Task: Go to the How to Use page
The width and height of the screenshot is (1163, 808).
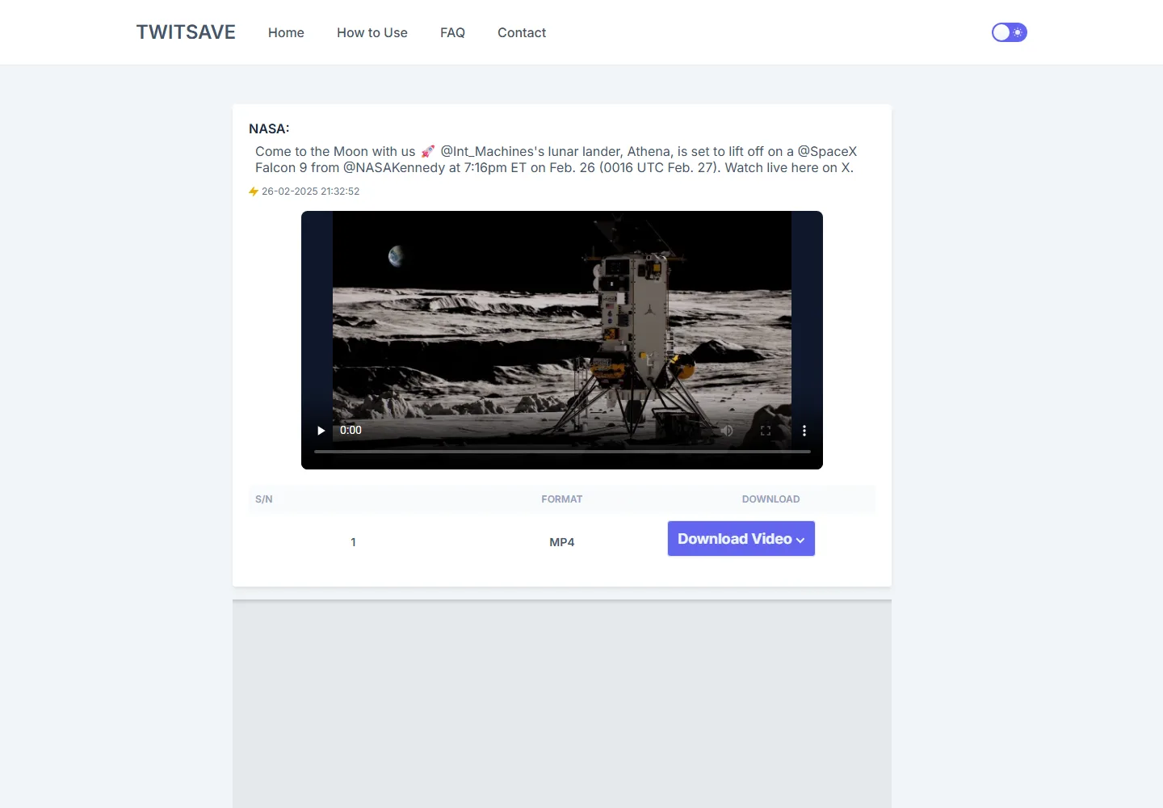Action: 372,32
